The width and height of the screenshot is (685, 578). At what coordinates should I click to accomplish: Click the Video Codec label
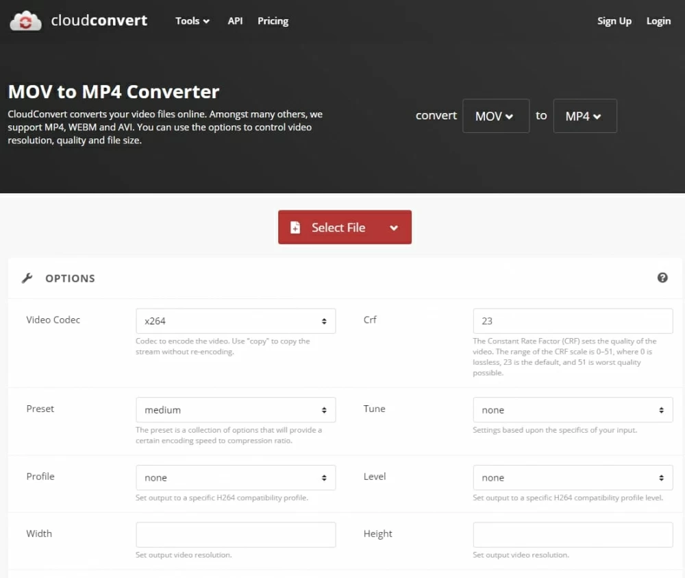click(x=53, y=320)
